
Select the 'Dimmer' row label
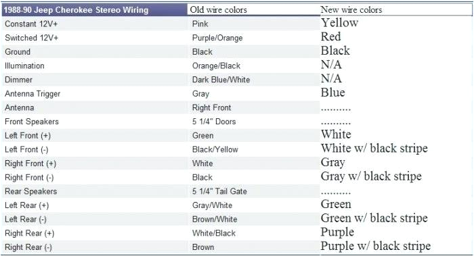[18, 80]
